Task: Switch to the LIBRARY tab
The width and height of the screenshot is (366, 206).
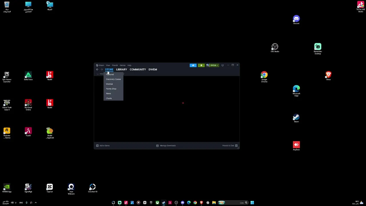Action: (x=122, y=70)
